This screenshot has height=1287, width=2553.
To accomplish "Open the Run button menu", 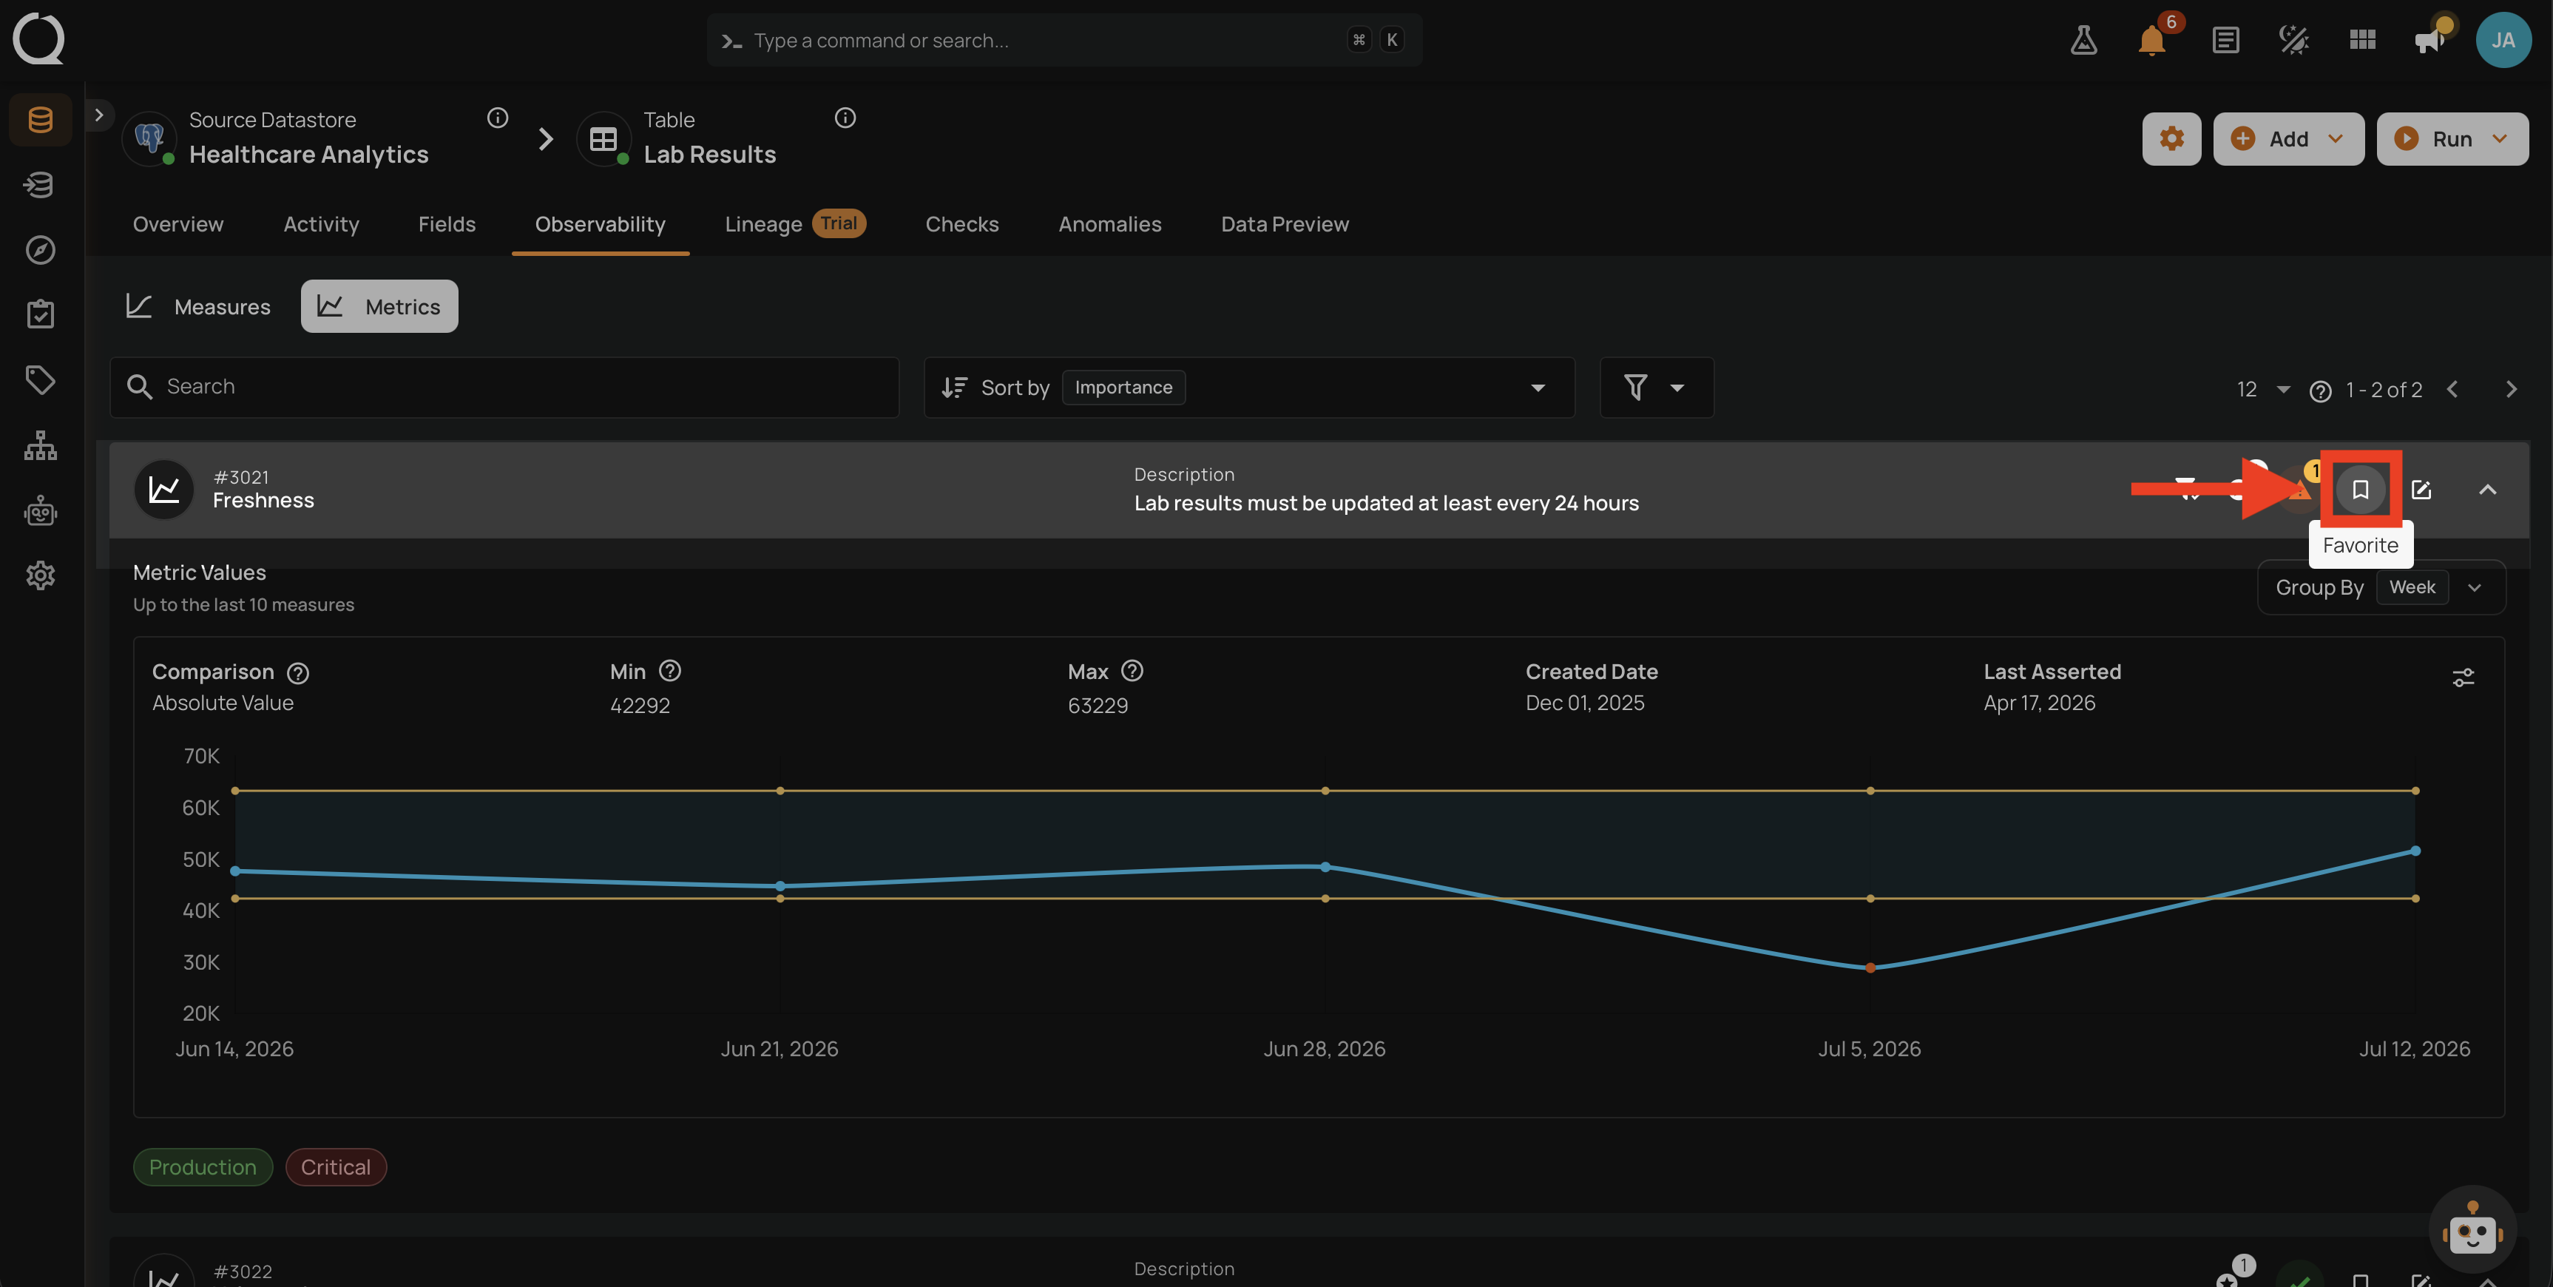I will coord(2452,139).
